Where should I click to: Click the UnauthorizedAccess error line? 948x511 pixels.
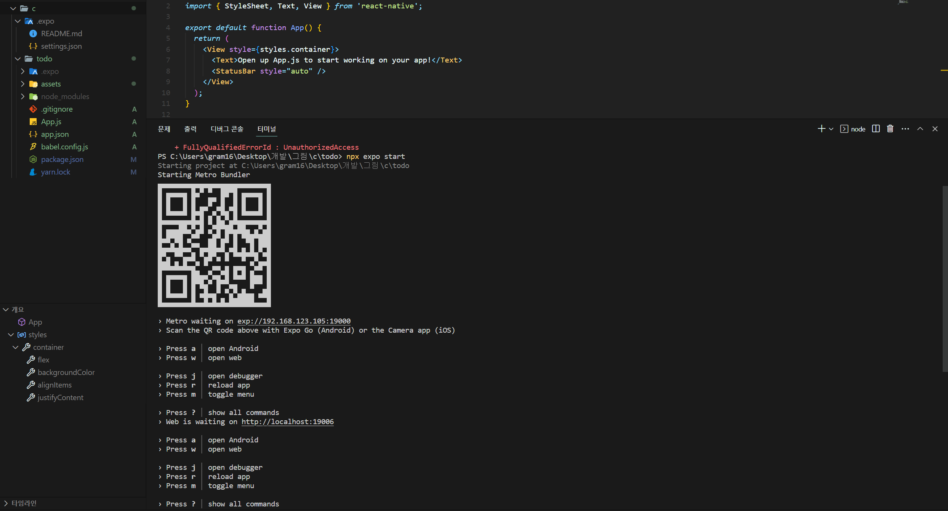click(267, 147)
